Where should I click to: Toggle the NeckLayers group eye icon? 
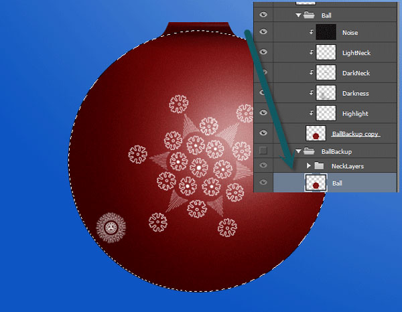pos(263,165)
